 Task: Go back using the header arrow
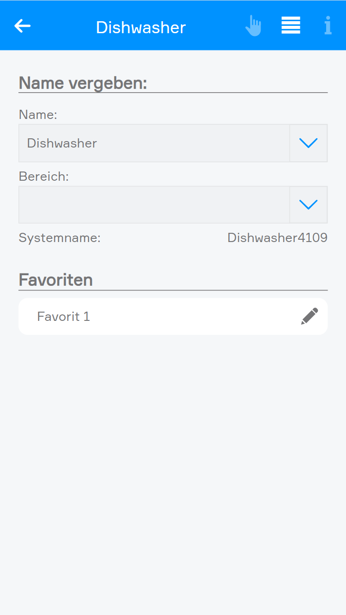22,26
